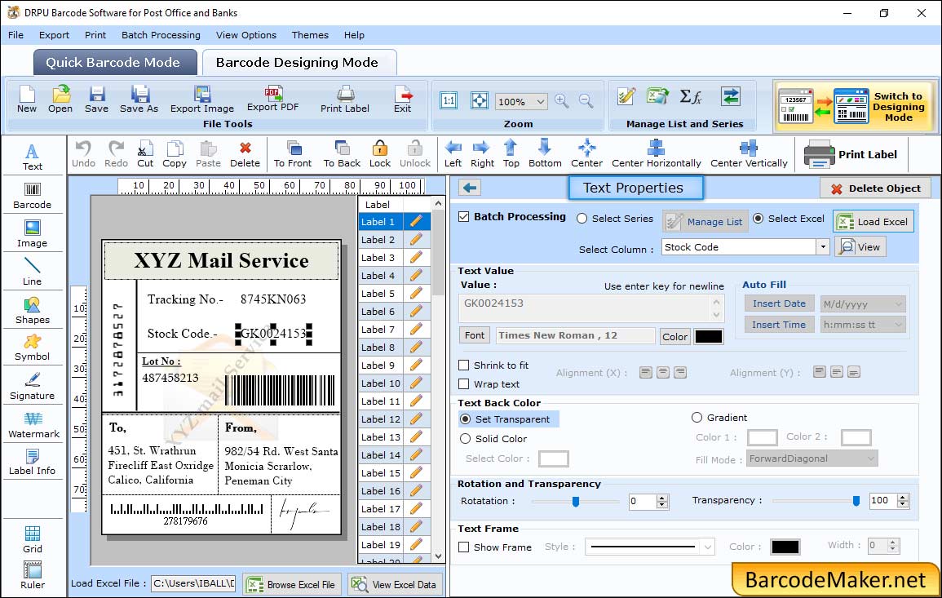Center object horizontally on label
This screenshot has width=942, height=598.
pos(656,154)
